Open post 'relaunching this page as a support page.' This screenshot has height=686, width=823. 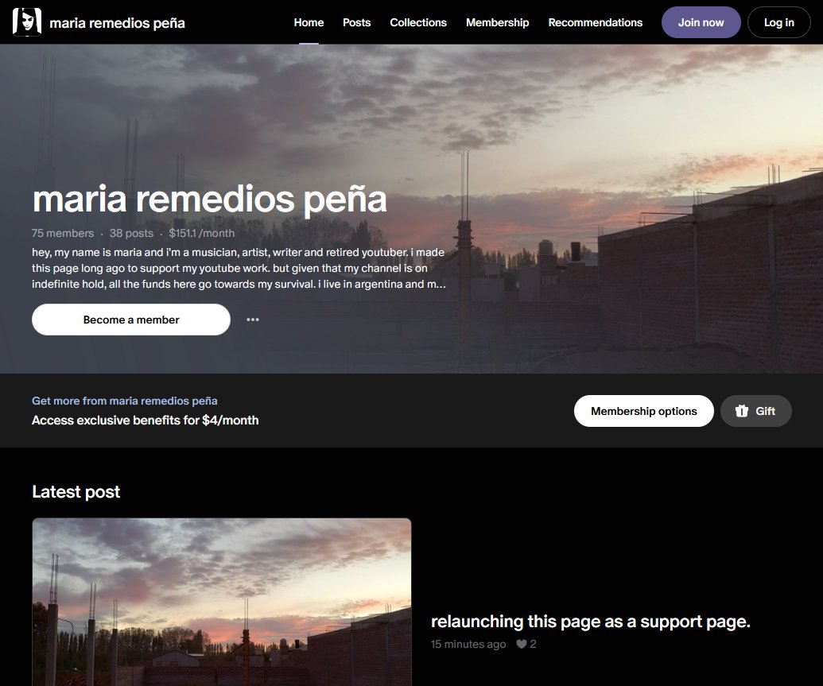[x=591, y=622]
